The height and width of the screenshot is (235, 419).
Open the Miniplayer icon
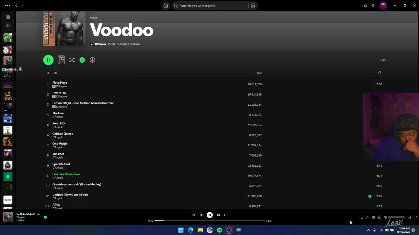coord(409,217)
